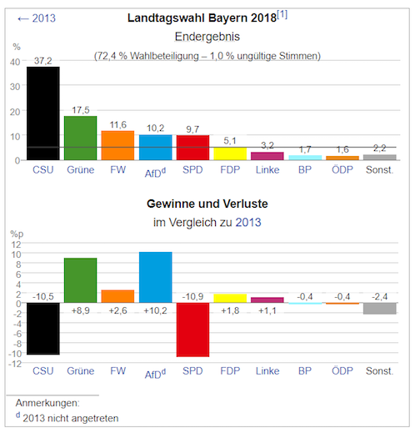Screen dimensions: 415x433
Task: Open the SPD link under gains-losses chart
Action: 192,371
